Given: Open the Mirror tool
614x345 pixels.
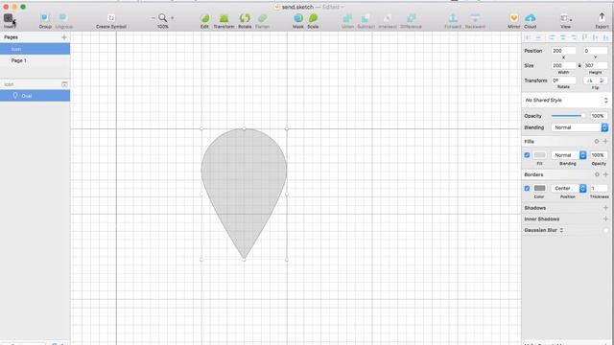Looking at the screenshot, I should point(514,18).
